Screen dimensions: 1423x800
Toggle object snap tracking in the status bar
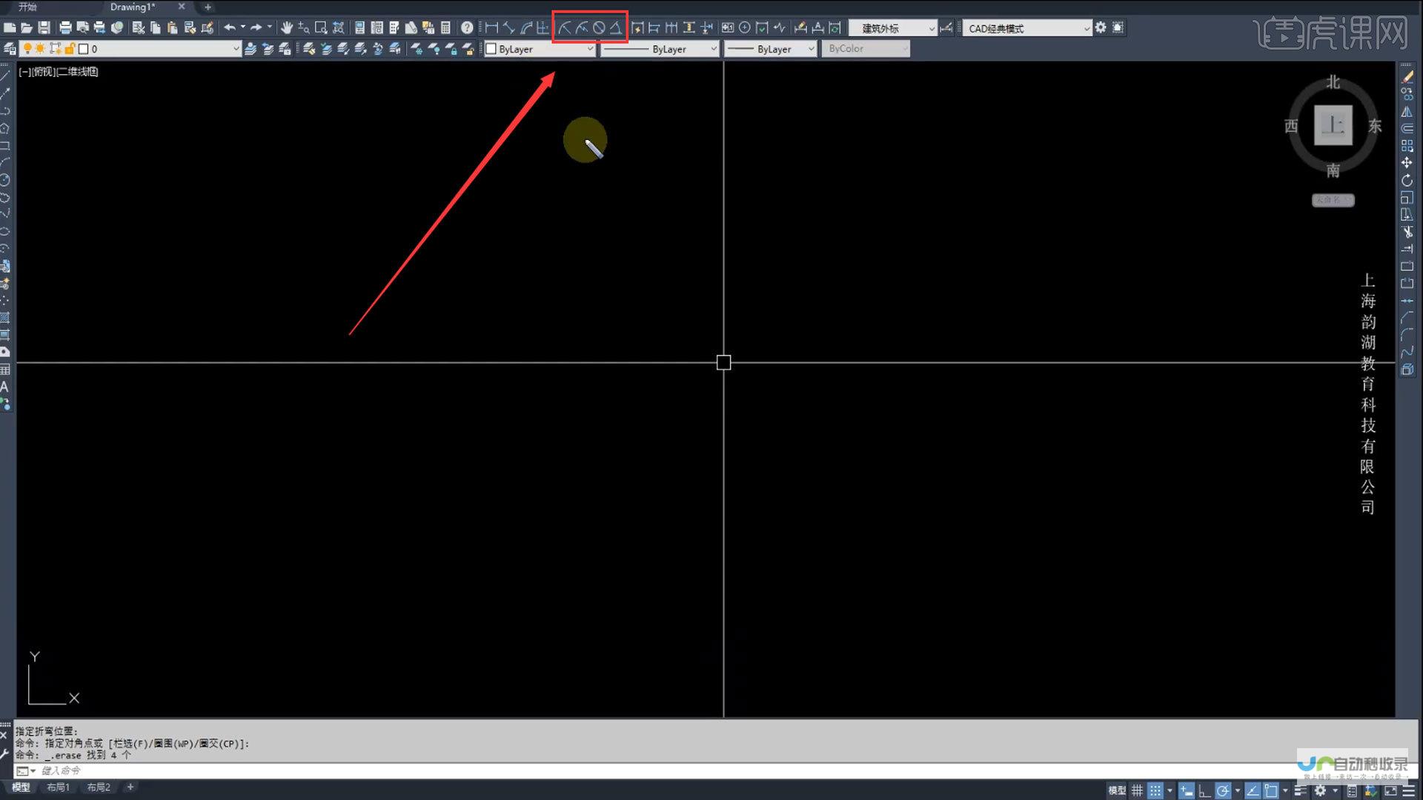tap(1253, 790)
